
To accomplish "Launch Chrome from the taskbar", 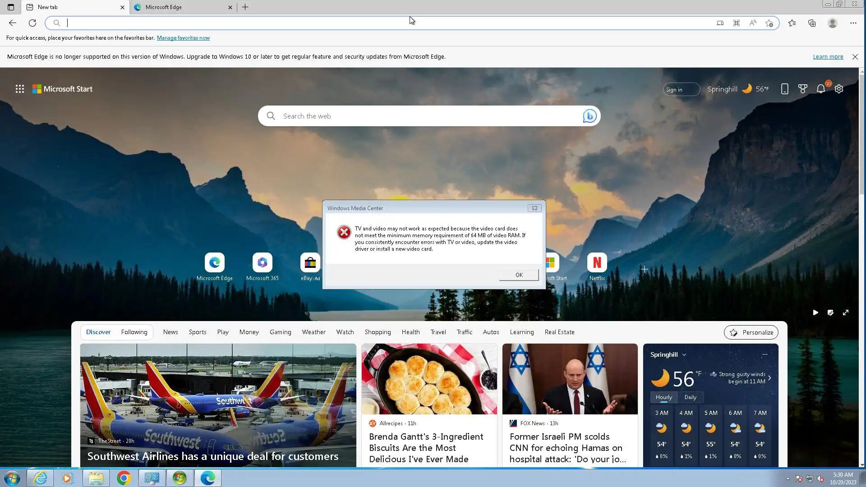I will [124, 478].
